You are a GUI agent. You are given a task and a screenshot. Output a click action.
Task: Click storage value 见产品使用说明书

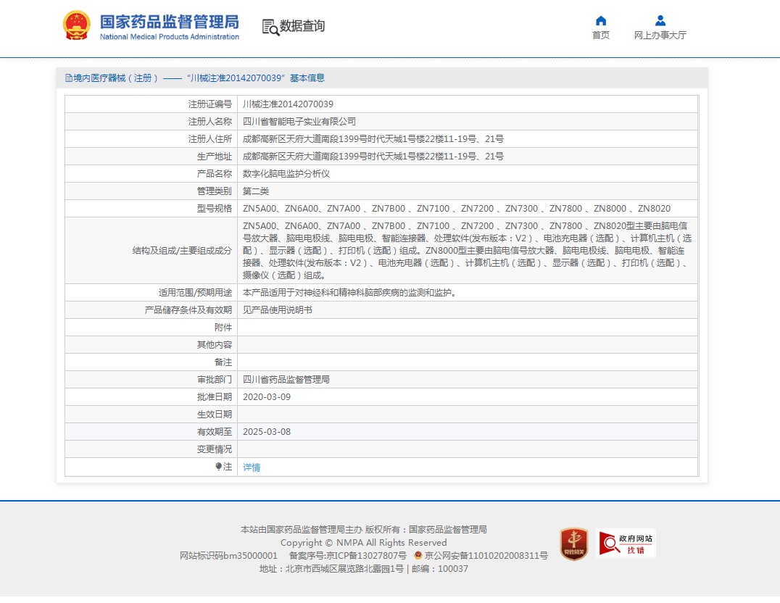(278, 310)
